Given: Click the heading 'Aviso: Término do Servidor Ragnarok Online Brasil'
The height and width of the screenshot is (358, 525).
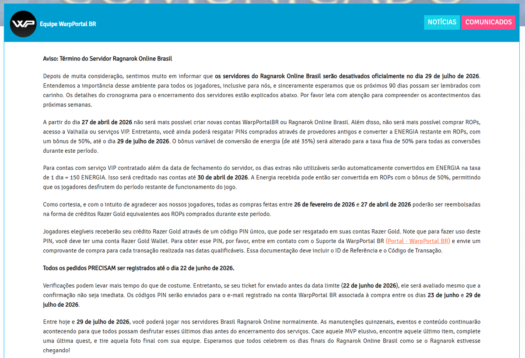Looking at the screenshot, I should point(108,59).
